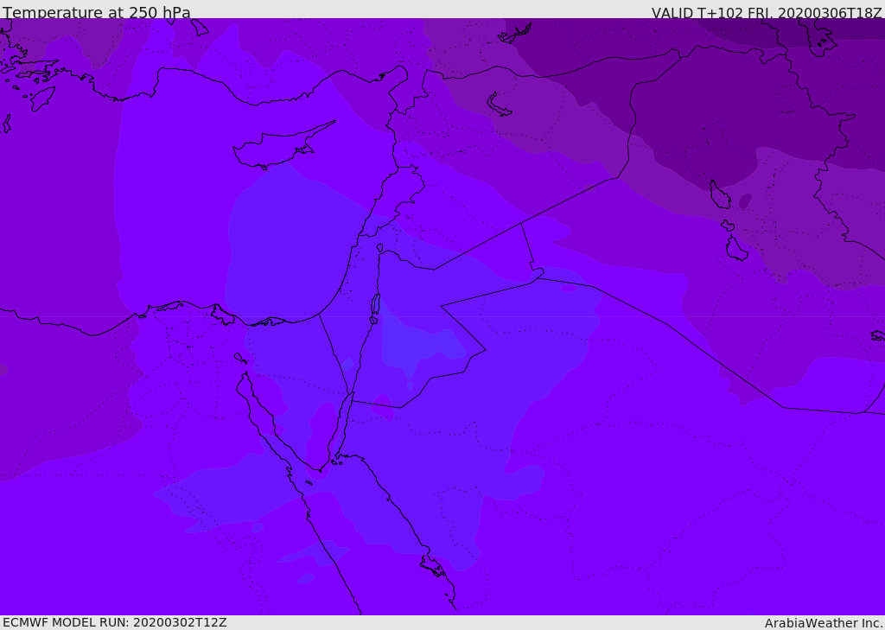Click the Lake Tharthar outline in Iraq

click(719, 195)
